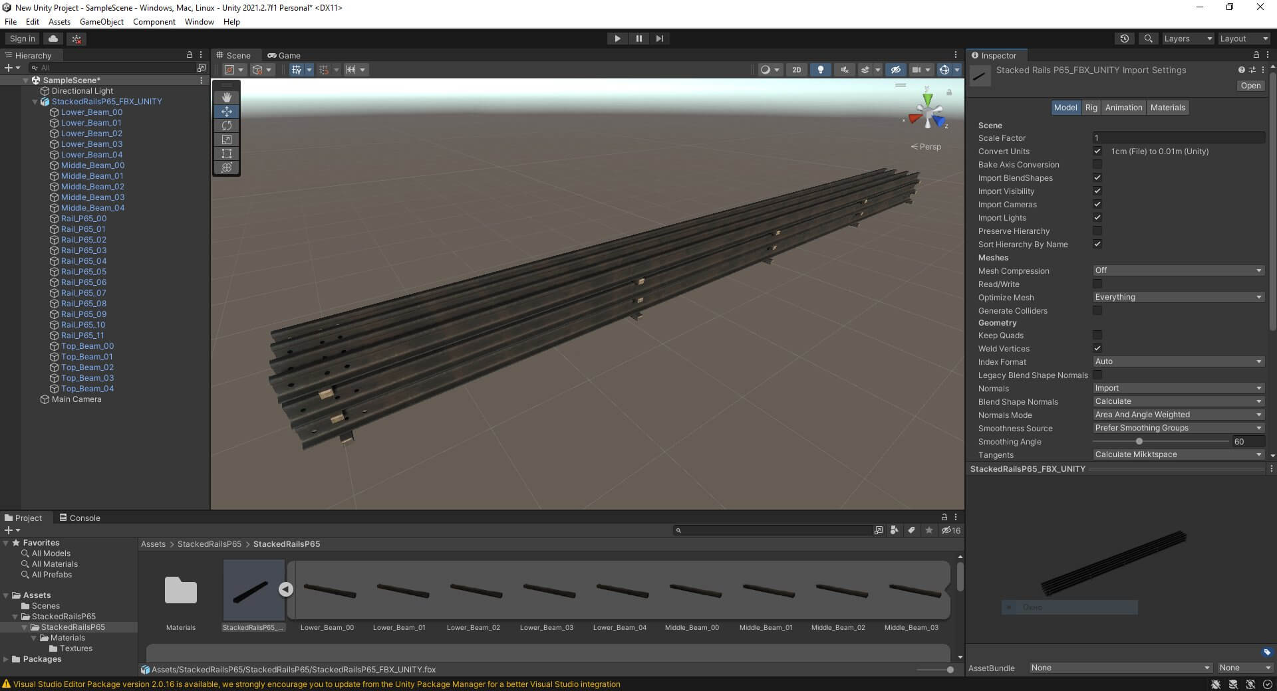This screenshot has width=1277, height=691.
Task: Switch to the Game tab
Action: point(284,56)
